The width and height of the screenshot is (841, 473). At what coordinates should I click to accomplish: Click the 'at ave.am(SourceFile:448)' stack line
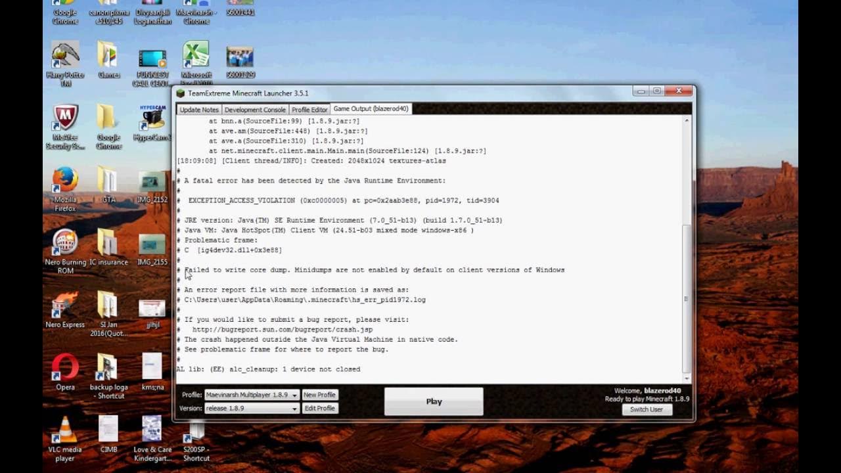(288, 131)
